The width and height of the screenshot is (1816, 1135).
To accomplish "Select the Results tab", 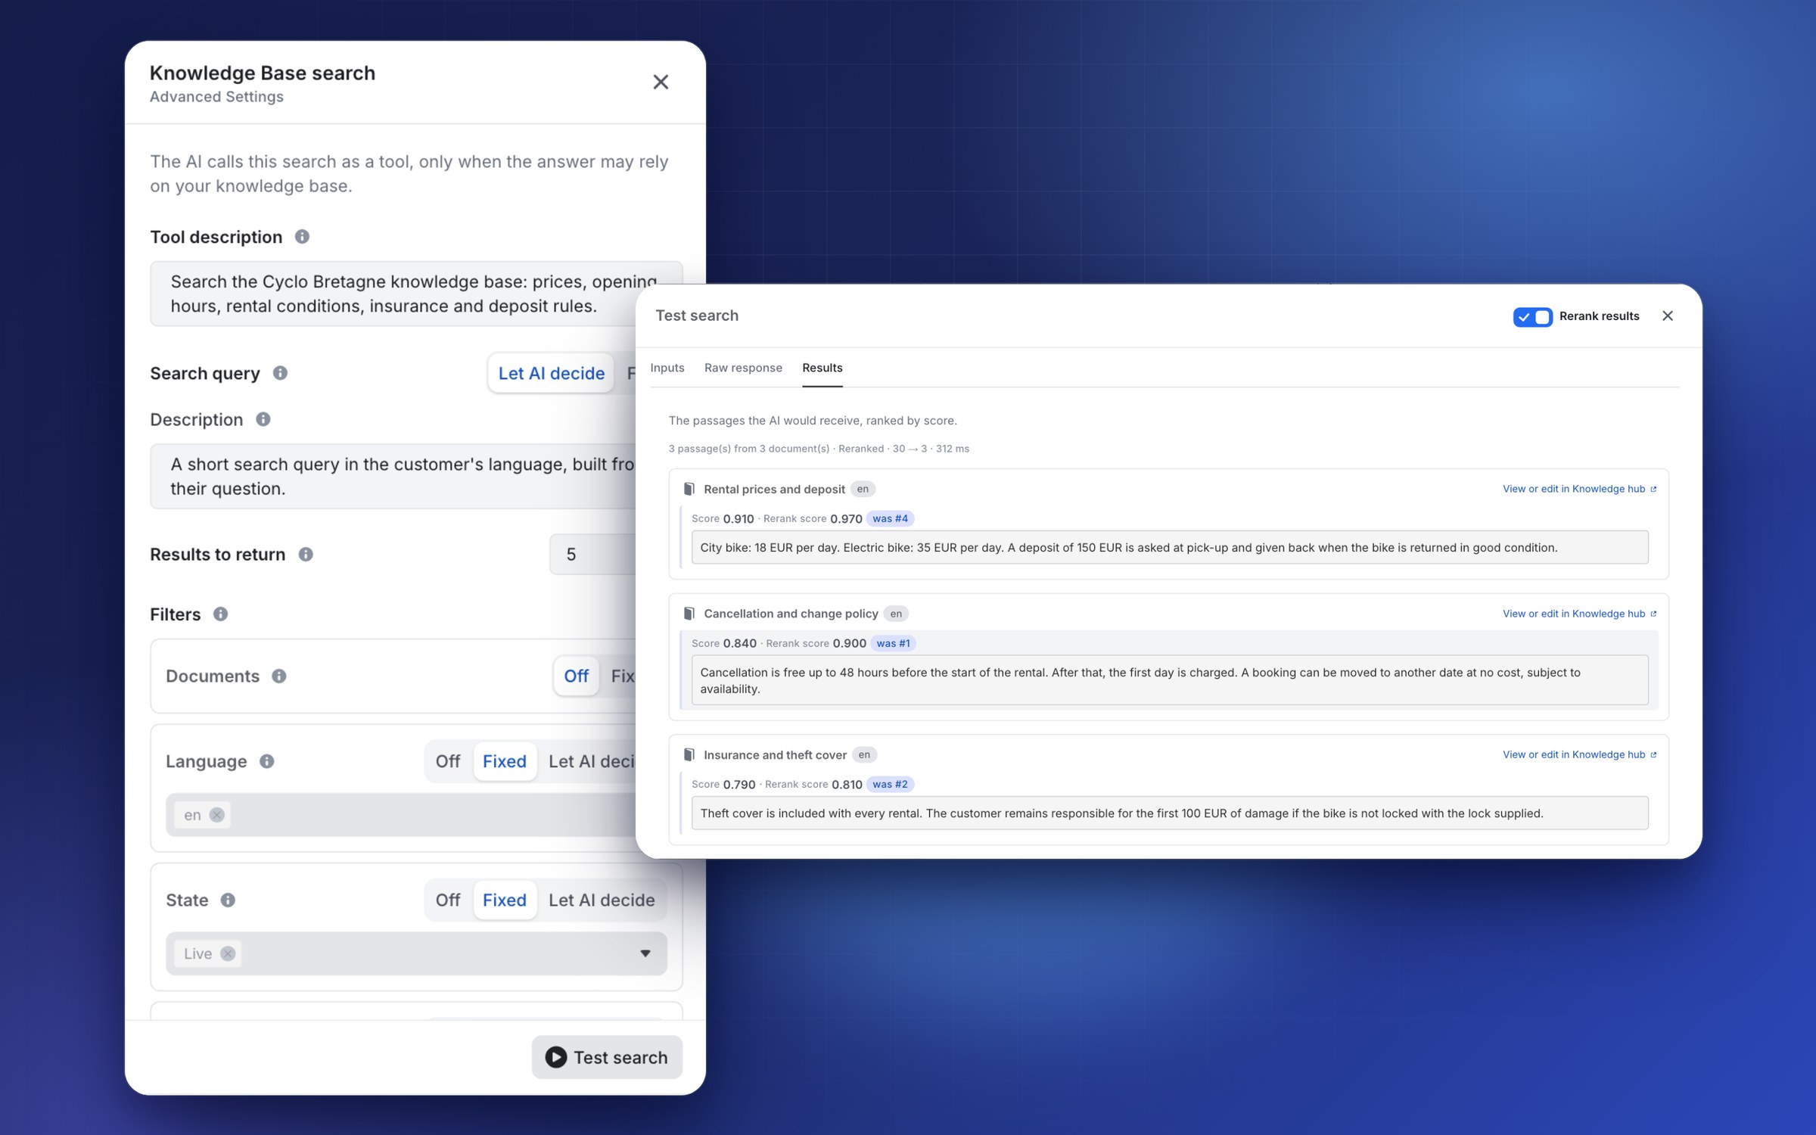I will 822,368.
